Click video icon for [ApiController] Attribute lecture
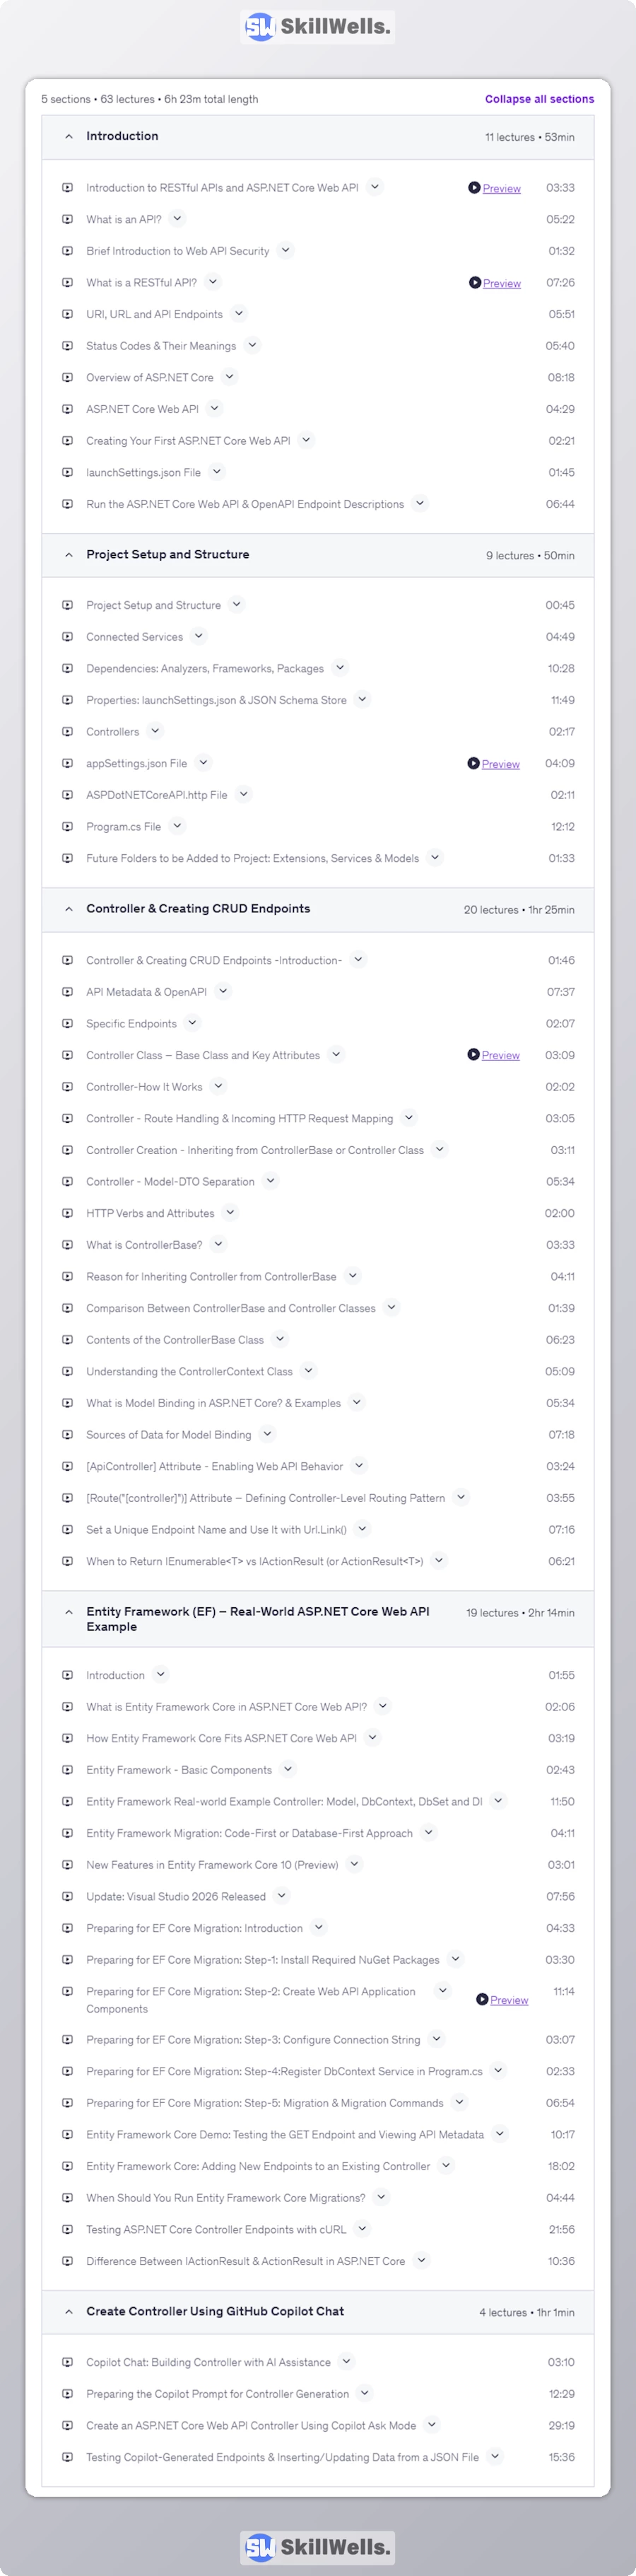Screen dimensions: 636x2576 pyautogui.click(x=67, y=1466)
